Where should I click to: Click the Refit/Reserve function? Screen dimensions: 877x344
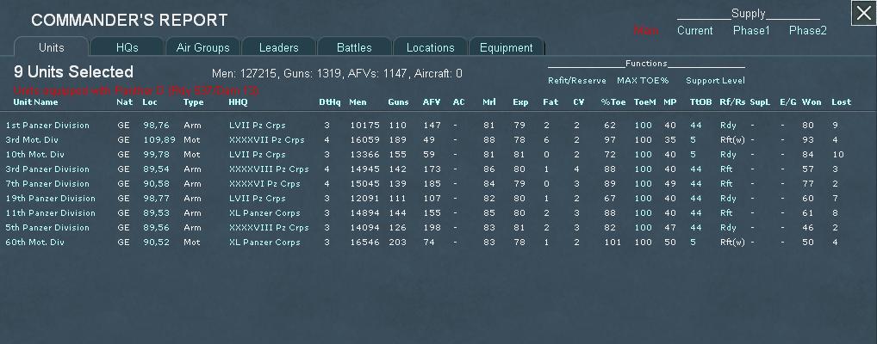click(576, 81)
